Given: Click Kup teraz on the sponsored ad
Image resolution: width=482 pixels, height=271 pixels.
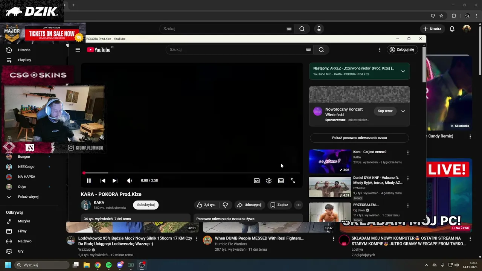Looking at the screenshot, I should [385, 111].
